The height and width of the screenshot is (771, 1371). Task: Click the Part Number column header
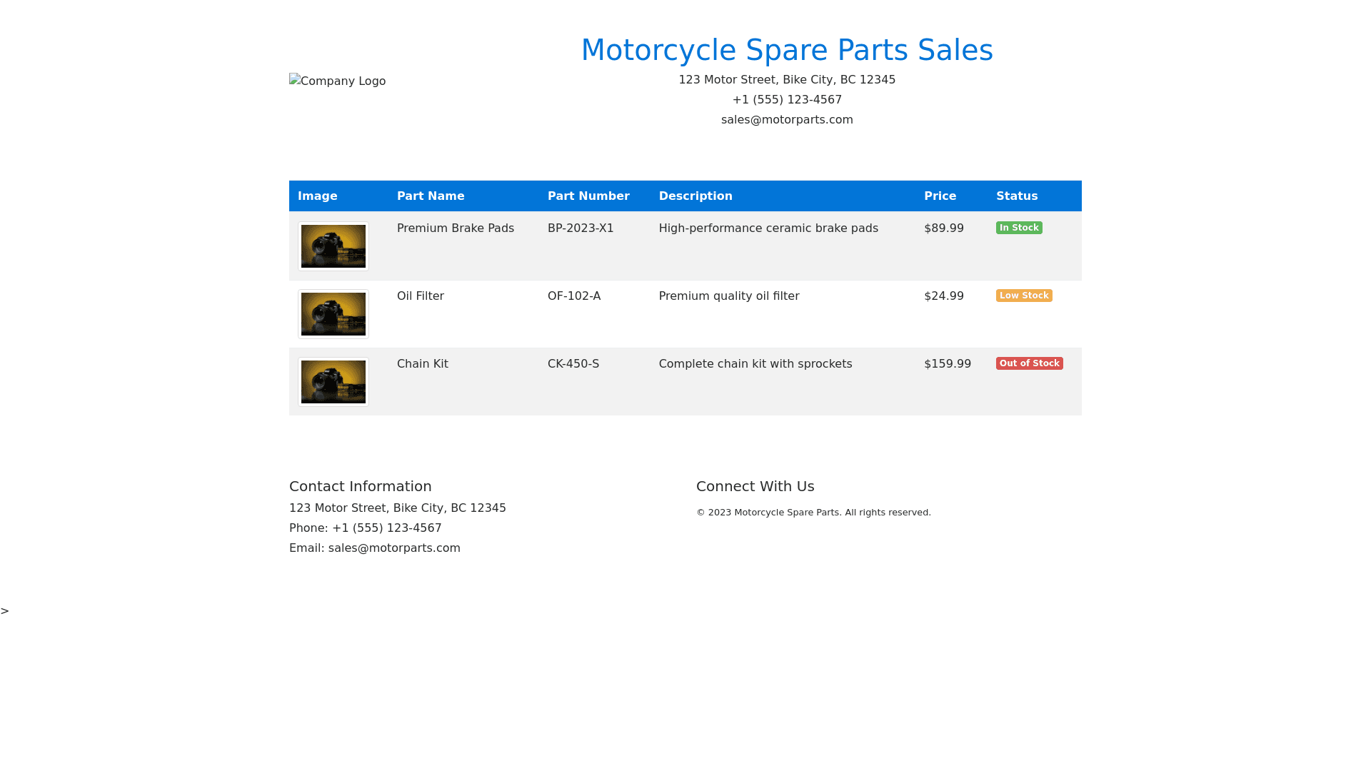point(588,196)
